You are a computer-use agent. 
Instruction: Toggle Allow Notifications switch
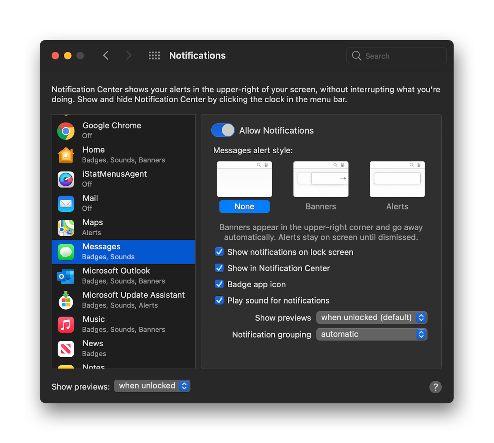point(223,130)
